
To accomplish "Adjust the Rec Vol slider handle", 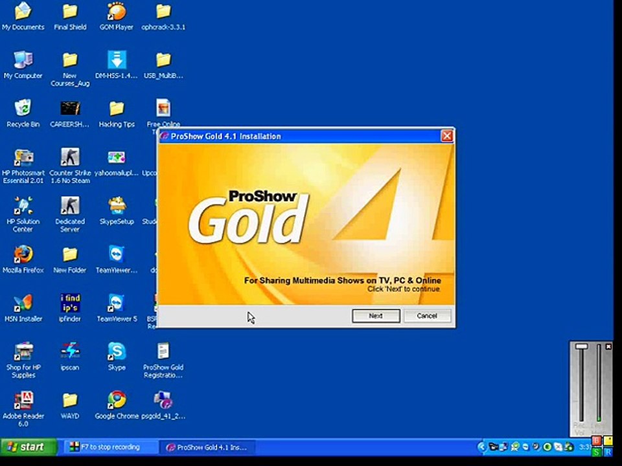I will (581, 347).
